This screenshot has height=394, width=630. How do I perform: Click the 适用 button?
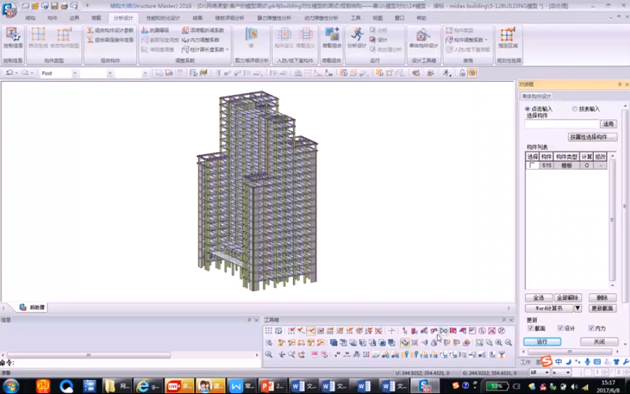608,125
